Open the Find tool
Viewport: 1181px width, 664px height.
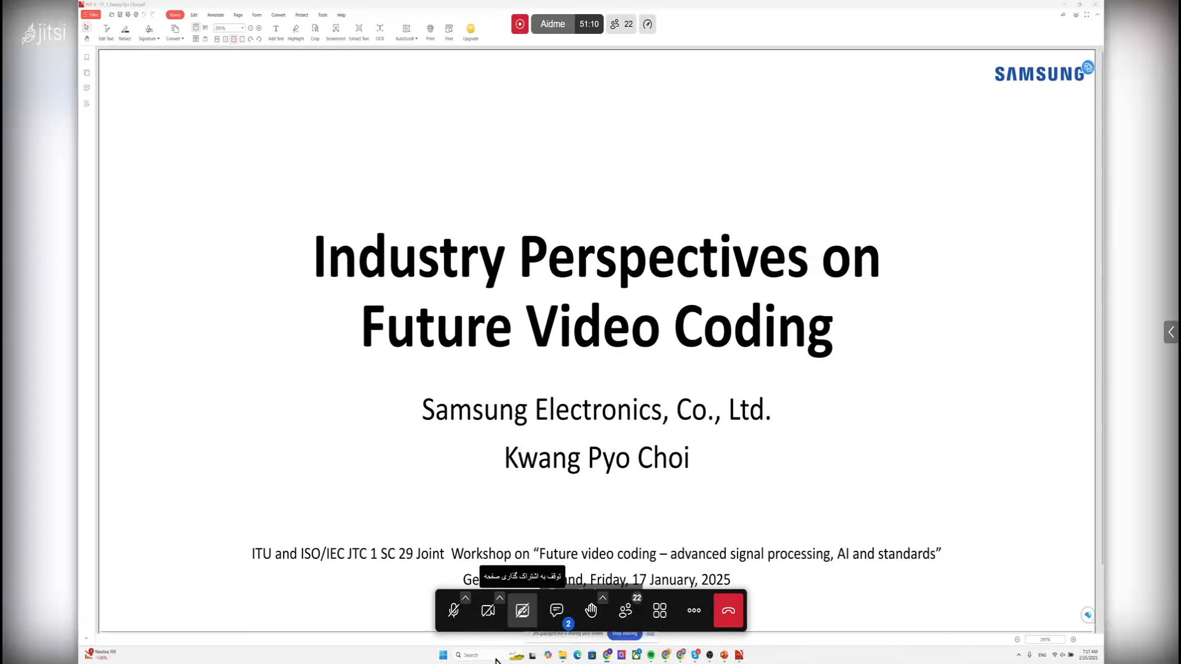point(449,33)
